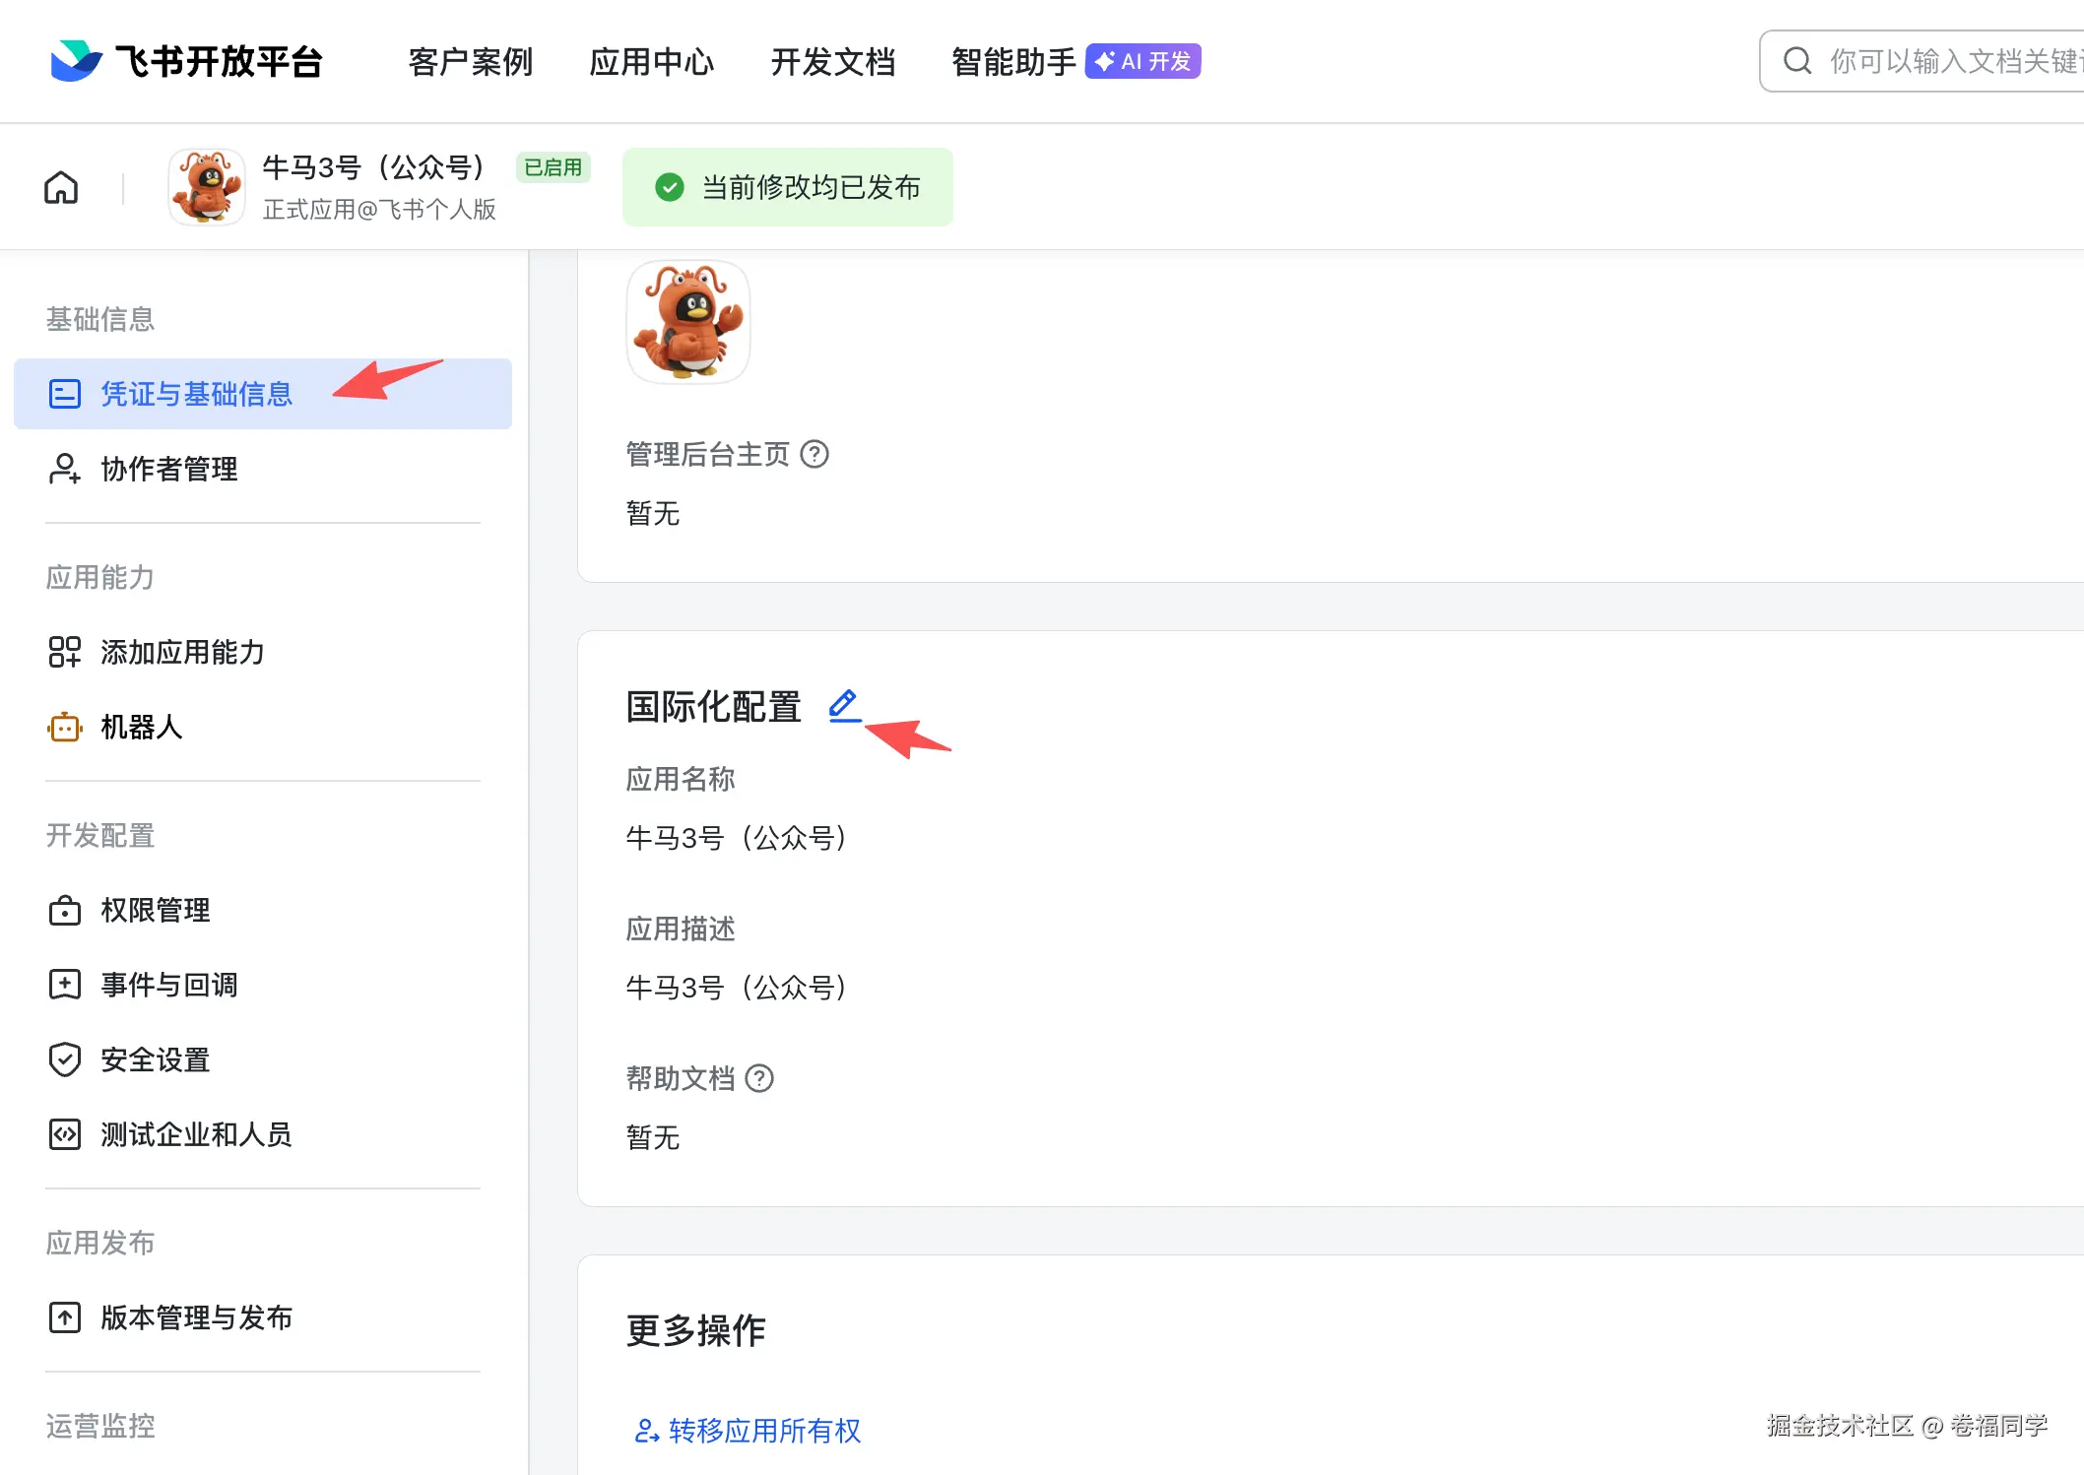This screenshot has height=1475, width=2084.
Task: Select 凭证与基础信息 in the sidebar
Action: (197, 394)
